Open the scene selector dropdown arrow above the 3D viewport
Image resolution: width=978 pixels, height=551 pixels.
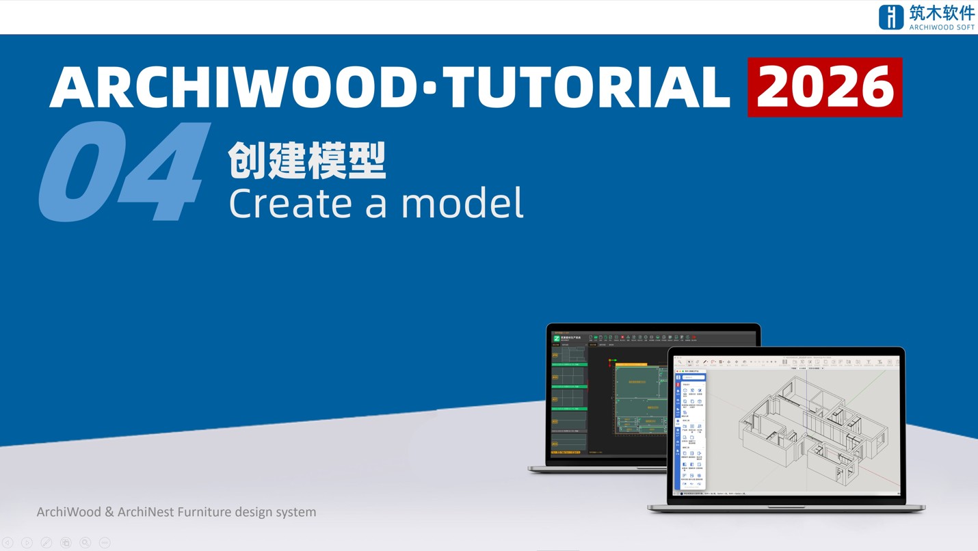823,367
